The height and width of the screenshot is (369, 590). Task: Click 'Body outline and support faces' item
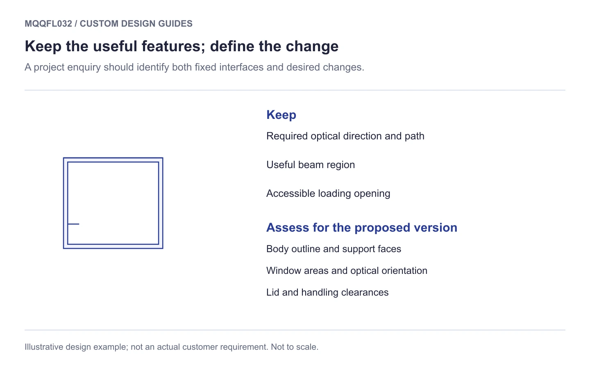tap(334, 249)
